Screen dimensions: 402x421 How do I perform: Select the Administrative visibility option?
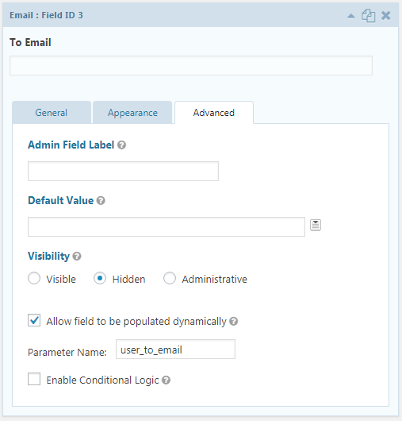170,278
